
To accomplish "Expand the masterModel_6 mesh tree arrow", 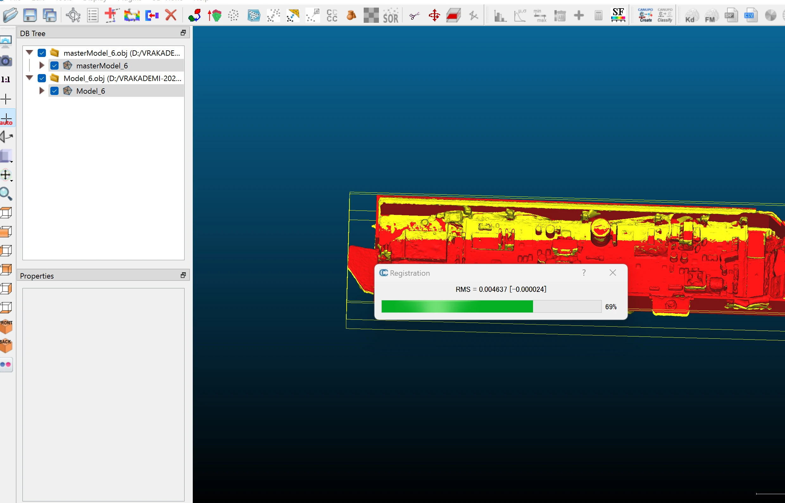I will click(x=42, y=65).
